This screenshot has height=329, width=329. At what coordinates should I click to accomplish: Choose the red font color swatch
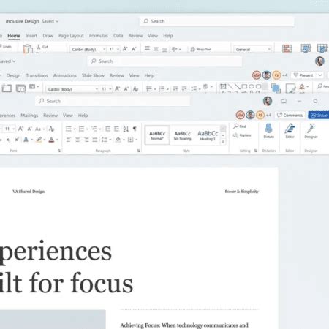point(51,140)
